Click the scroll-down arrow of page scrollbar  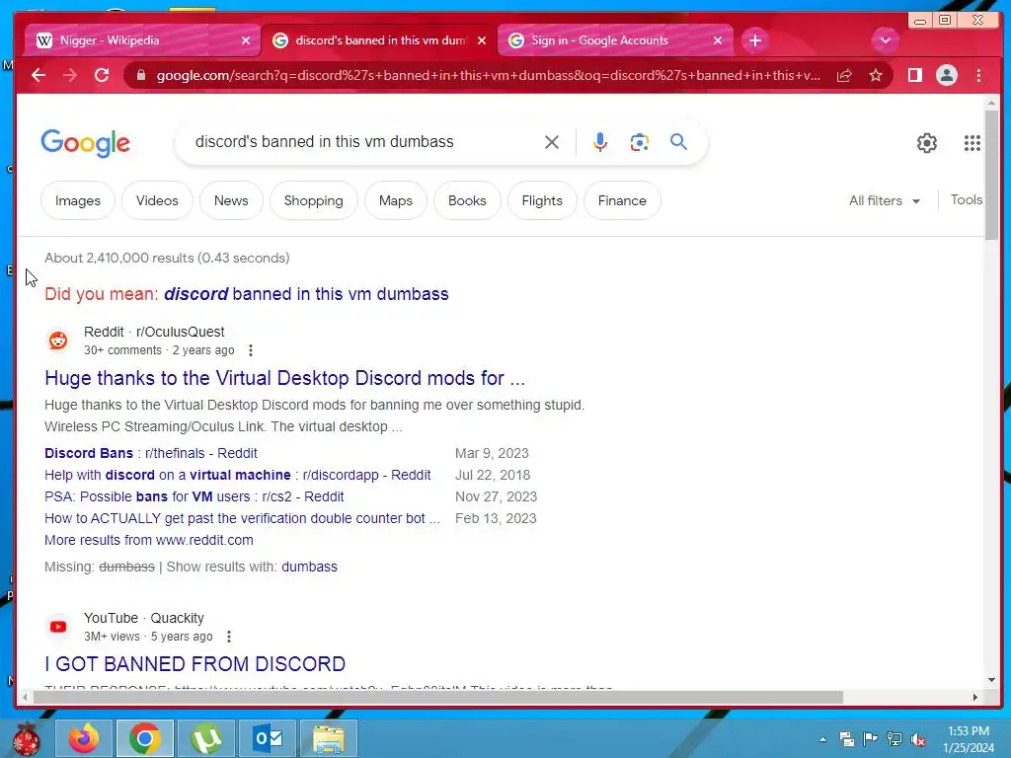[991, 679]
